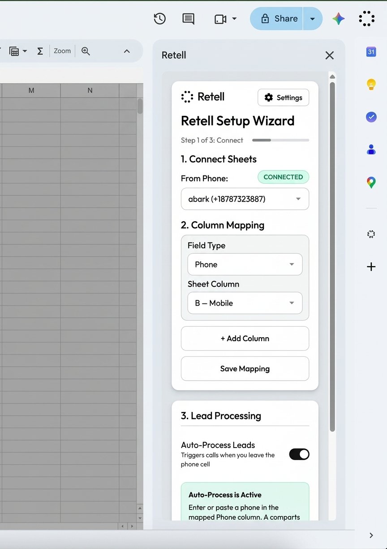Click the Sigma functions icon
The height and width of the screenshot is (549, 387).
tap(40, 51)
